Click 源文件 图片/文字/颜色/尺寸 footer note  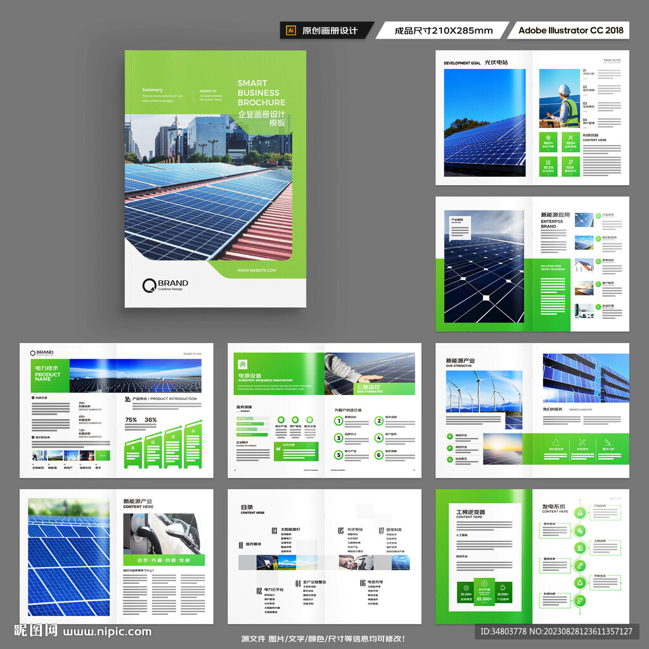[323, 639]
